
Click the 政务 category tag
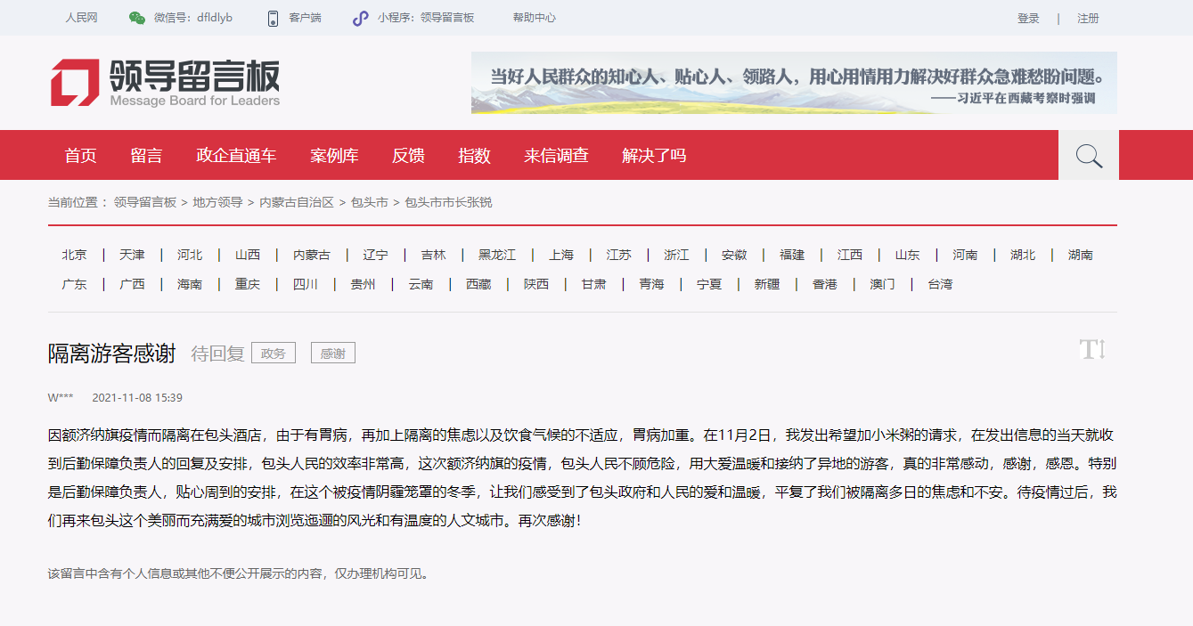(x=273, y=354)
